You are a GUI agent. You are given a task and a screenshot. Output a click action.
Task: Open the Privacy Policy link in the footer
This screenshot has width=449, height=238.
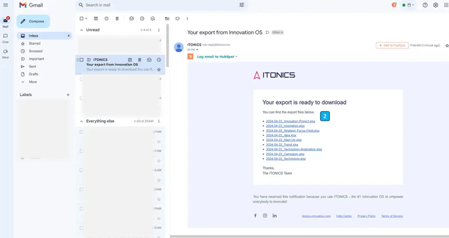(x=367, y=216)
